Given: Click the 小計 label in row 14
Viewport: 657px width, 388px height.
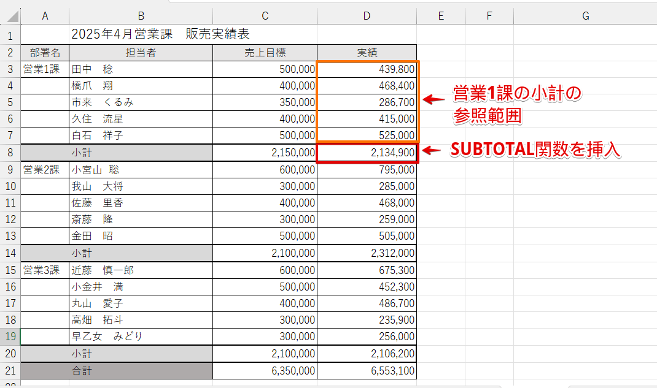Looking at the screenshot, I should [117, 253].
